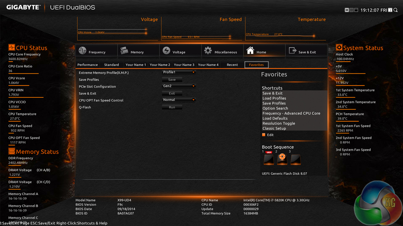This screenshot has width=403, height=226.
Task: Open the Your Name 4 tab
Action: (208, 65)
